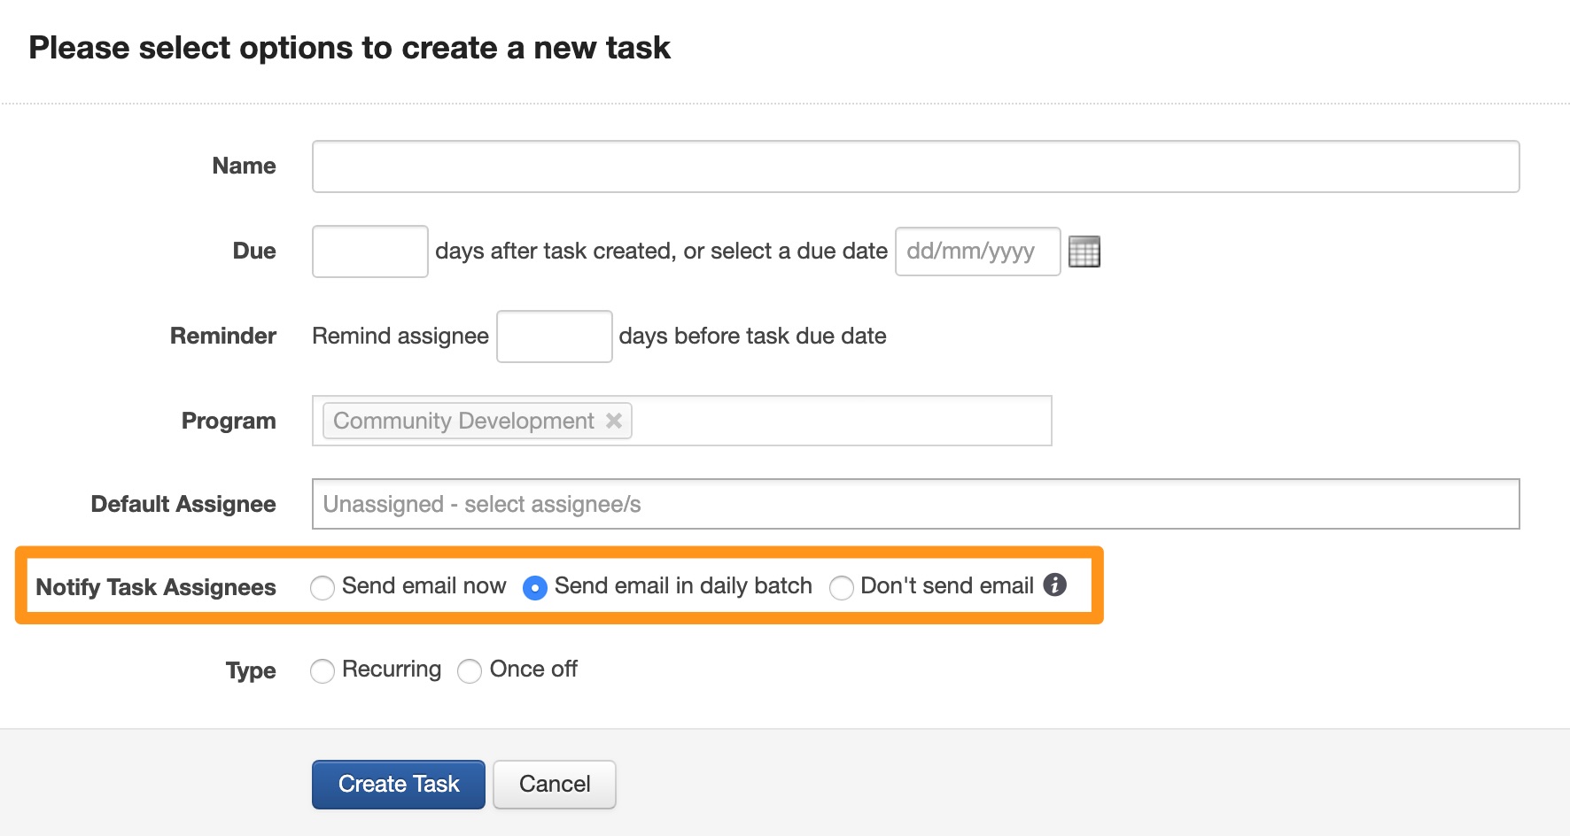Click the Default Assignee label

tap(183, 504)
